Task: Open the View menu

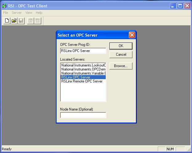Action: click(29, 13)
